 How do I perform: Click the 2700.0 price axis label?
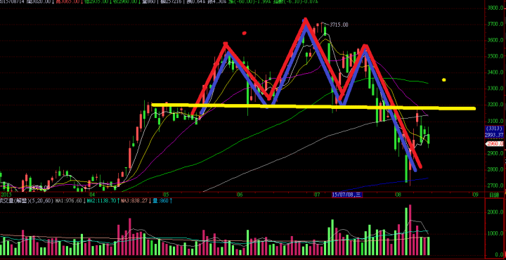(495, 186)
